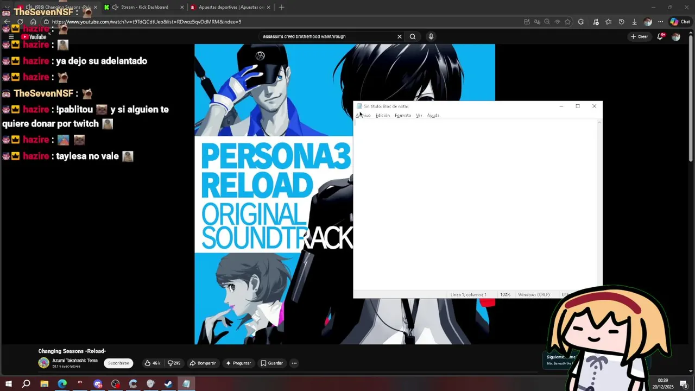The image size is (695, 391).
Task: Open Copilot Chat button in browser
Action: point(680,22)
